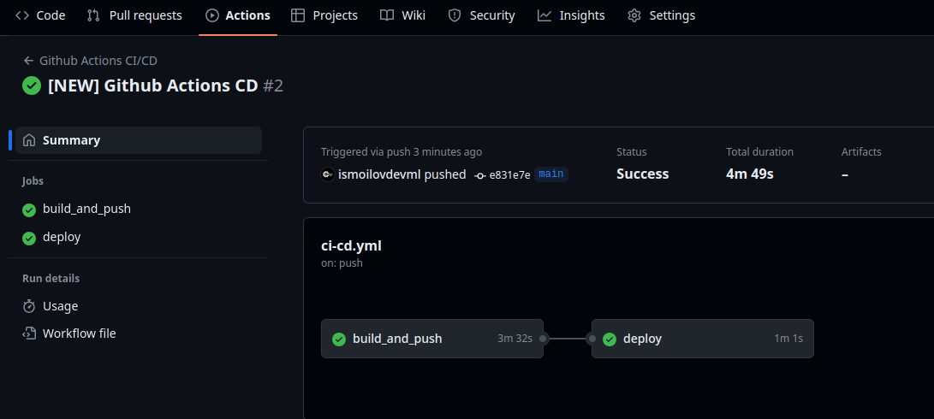
Task: Click the run title [NEW] Github Actions CD
Action: coord(152,86)
